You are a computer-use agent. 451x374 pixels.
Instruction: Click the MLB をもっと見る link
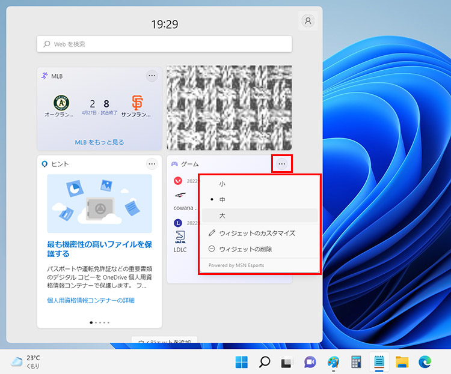(99, 142)
